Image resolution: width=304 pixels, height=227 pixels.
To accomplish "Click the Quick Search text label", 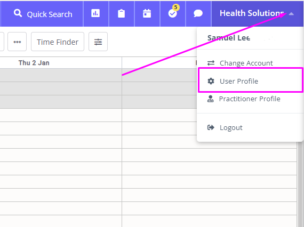I will [50, 14].
